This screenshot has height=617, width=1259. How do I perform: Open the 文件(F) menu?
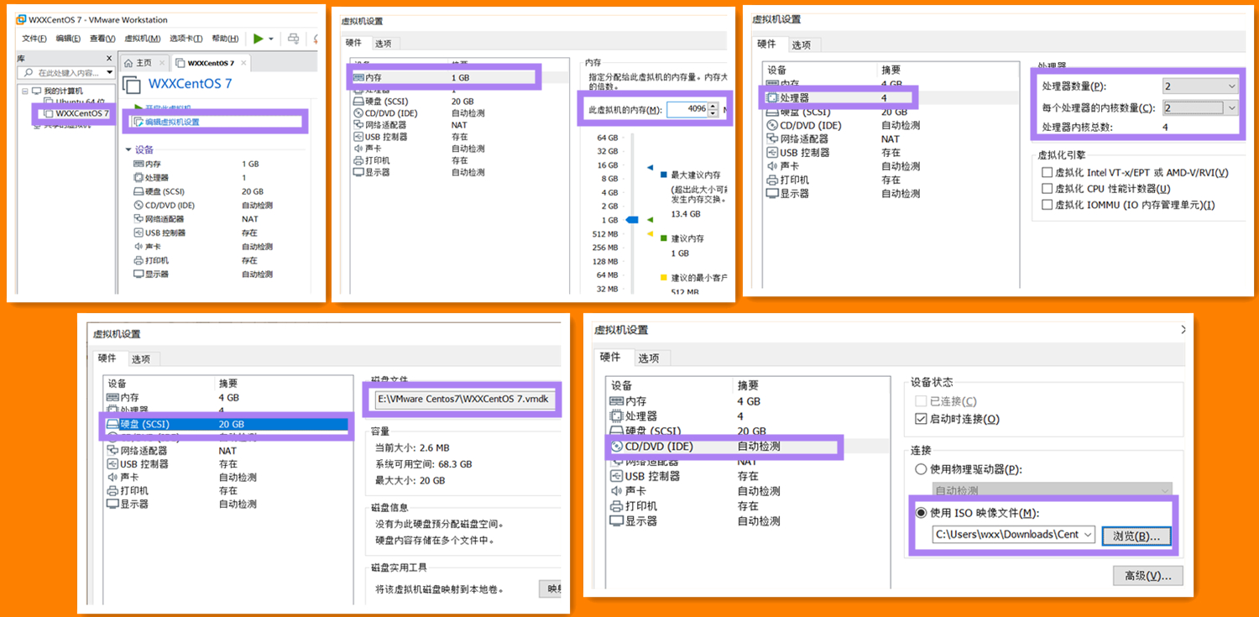34,39
